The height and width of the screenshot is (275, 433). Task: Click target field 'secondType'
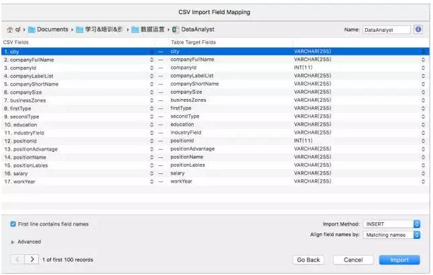click(x=185, y=116)
